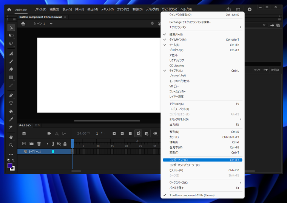
Task: Open the workspace layout icon
Action: pyautogui.click(x=238, y=9)
